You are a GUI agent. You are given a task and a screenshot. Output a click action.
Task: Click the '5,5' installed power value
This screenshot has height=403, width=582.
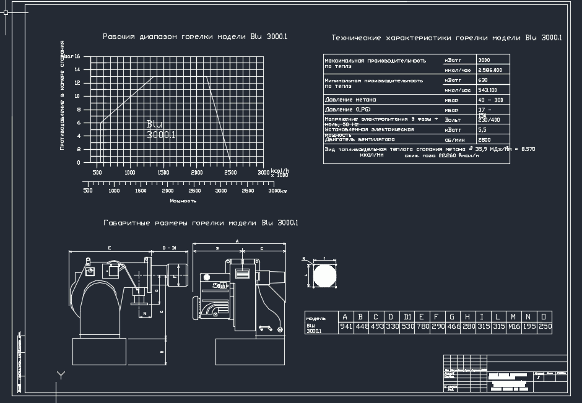click(482, 130)
